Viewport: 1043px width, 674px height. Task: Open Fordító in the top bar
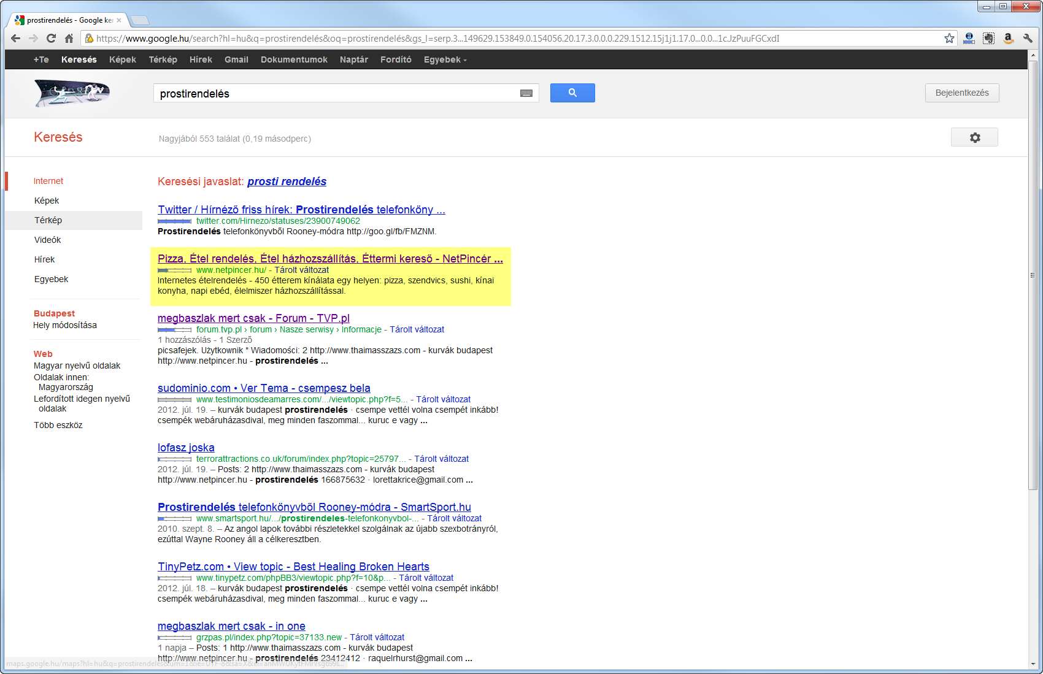pyautogui.click(x=396, y=59)
